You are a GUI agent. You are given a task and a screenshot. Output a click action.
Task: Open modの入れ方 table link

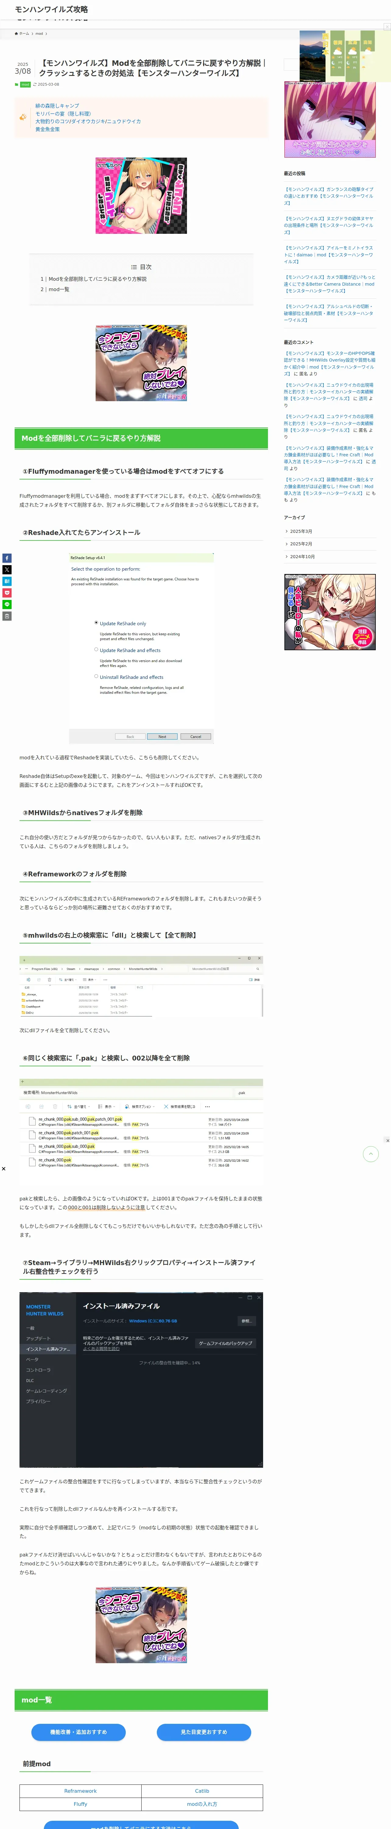[x=202, y=1803]
